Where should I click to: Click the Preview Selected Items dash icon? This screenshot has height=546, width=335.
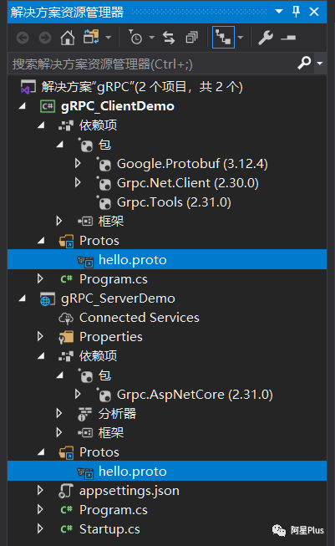[x=288, y=38]
